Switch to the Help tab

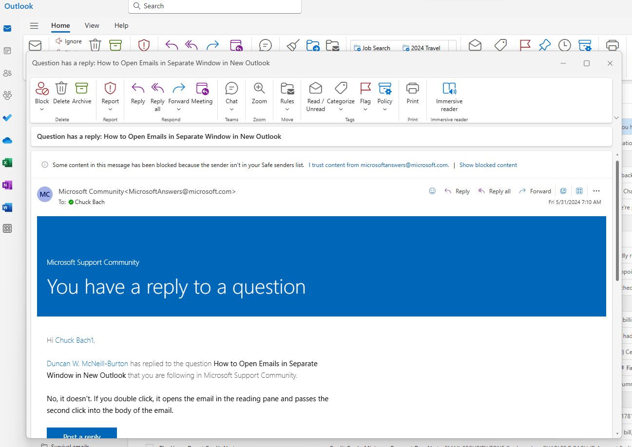[121, 25]
